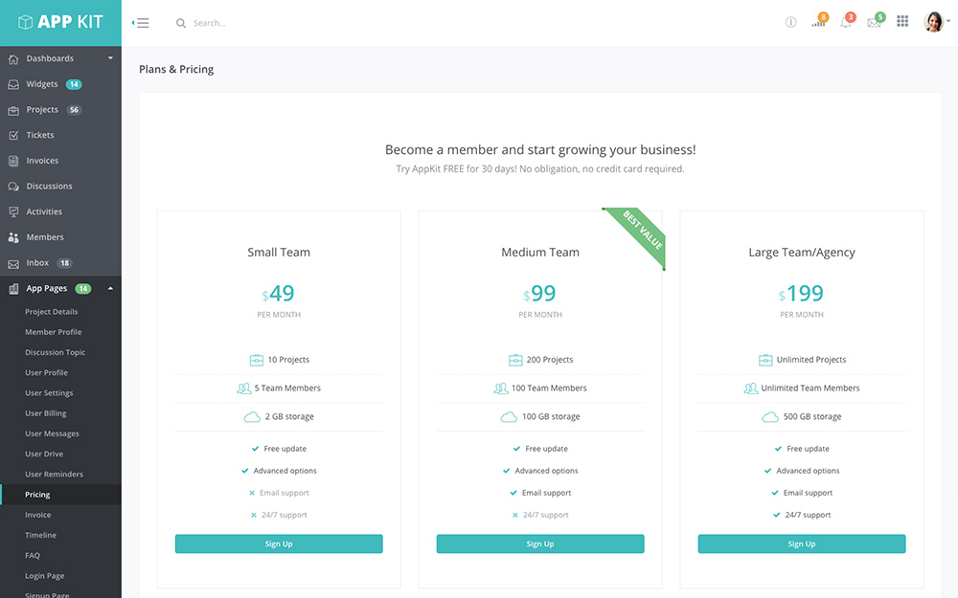Viewport: 958px width, 598px height.
Task: Click the Unlimited Projects briefcase icon
Action: pyautogui.click(x=765, y=360)
